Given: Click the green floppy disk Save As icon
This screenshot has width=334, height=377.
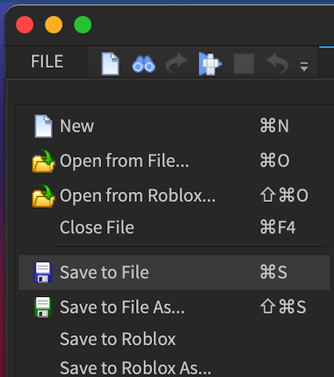Looking at the screenshot, I should (x=43, y=307).
